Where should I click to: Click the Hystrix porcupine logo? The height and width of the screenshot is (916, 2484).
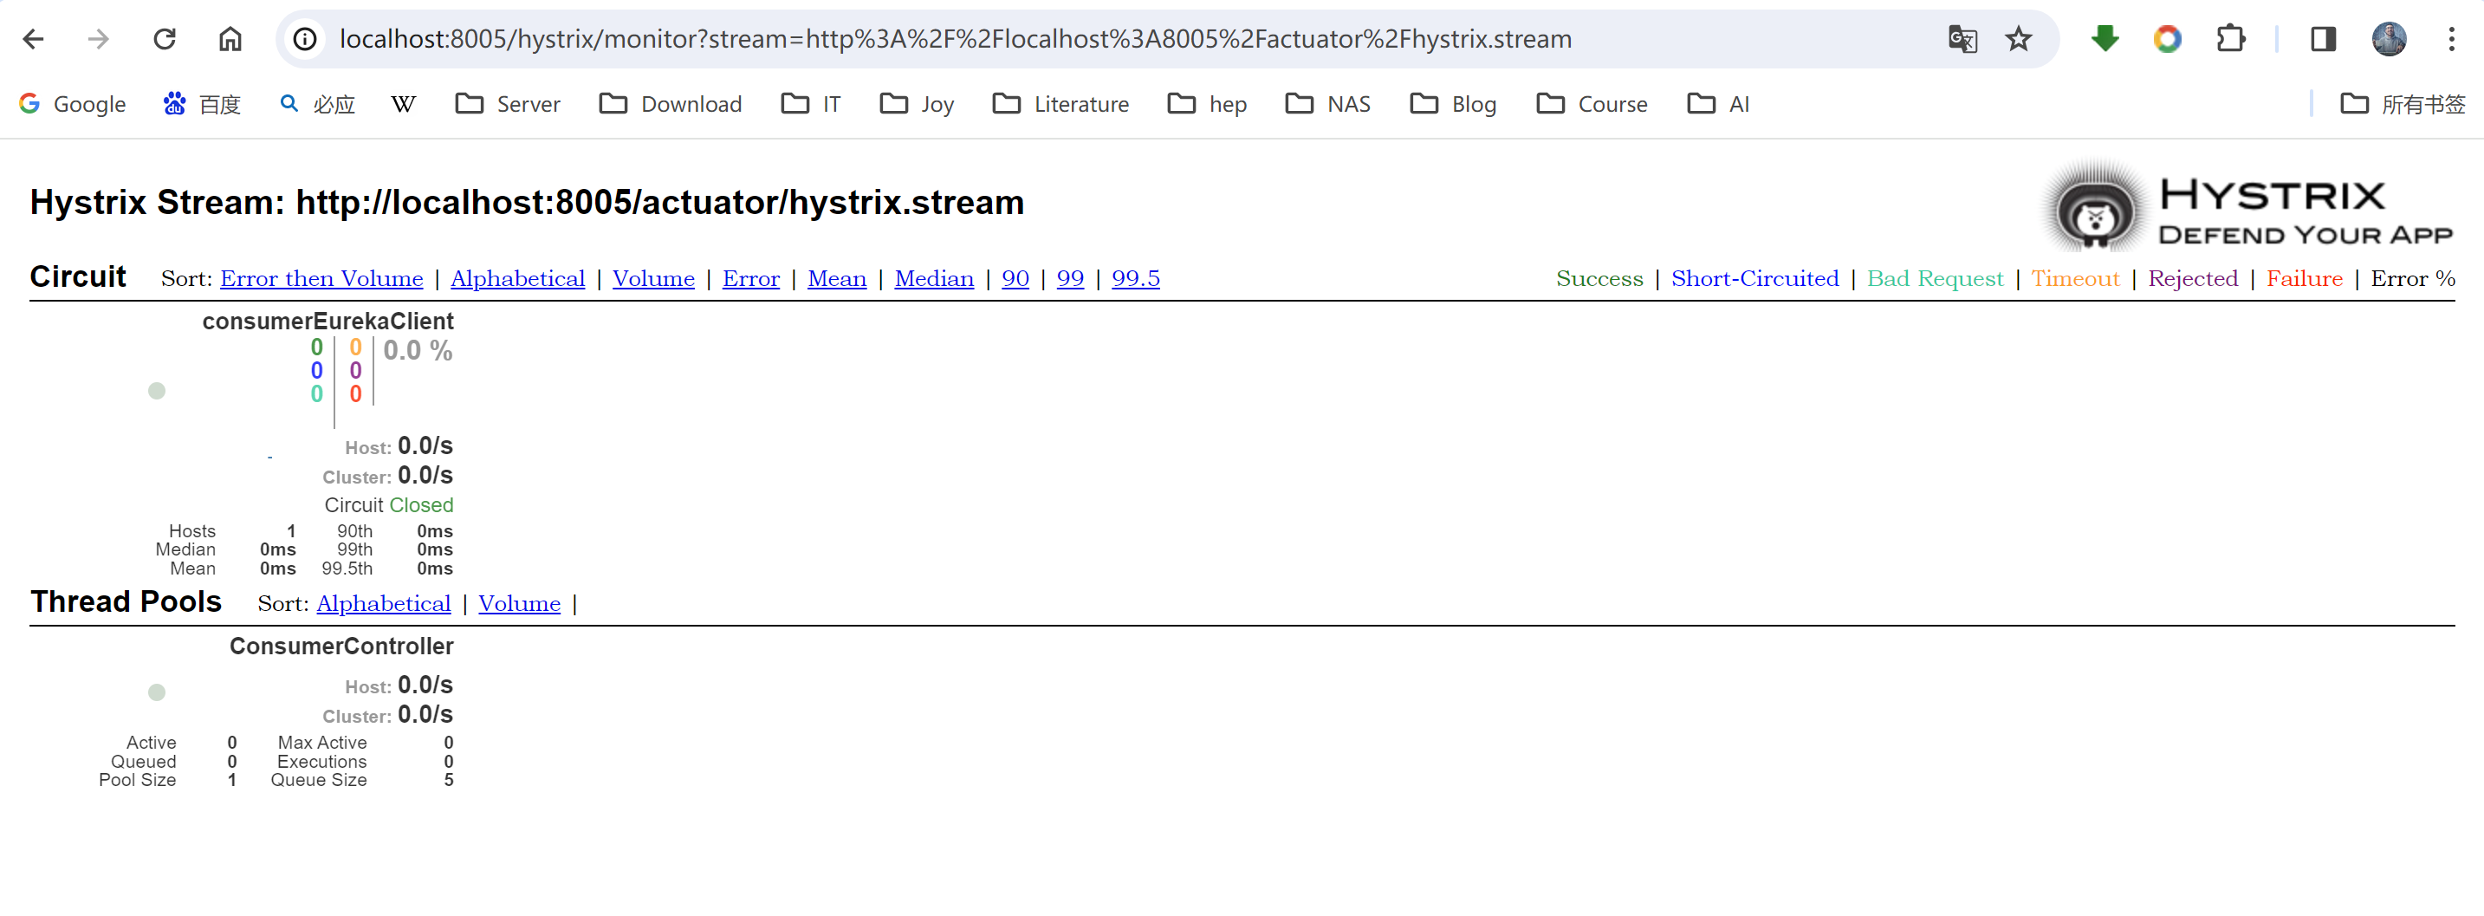2095,207
